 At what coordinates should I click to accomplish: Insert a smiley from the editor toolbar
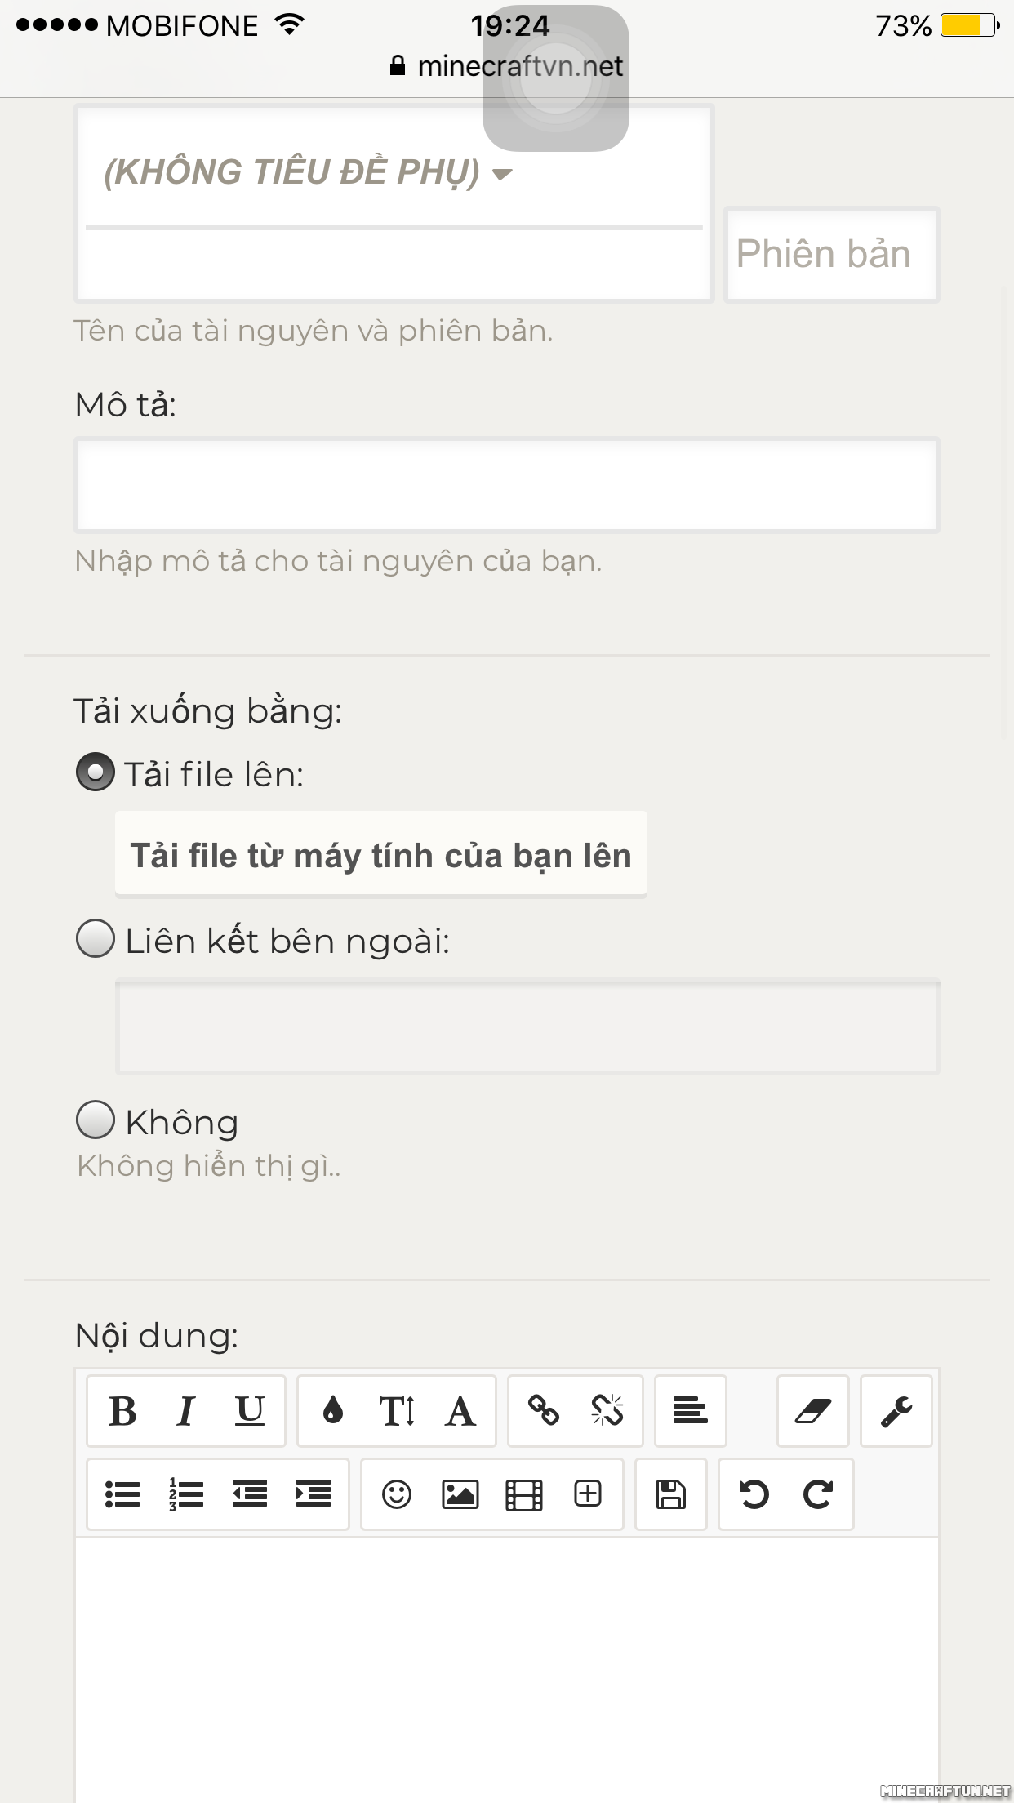(x=397, y=1494)
